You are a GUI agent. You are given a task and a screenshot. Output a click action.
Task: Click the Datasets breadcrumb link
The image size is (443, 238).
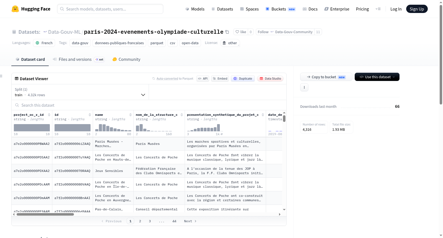29,32
